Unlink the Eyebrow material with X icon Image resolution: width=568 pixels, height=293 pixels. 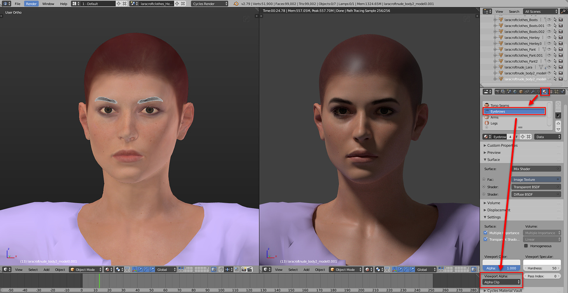point(529,137)
